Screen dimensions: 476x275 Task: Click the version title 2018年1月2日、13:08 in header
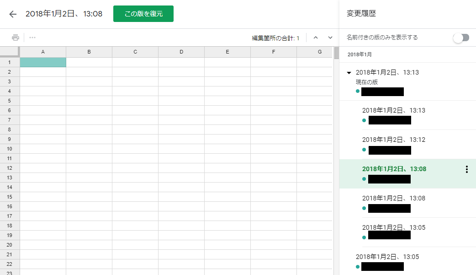[63, 14]
